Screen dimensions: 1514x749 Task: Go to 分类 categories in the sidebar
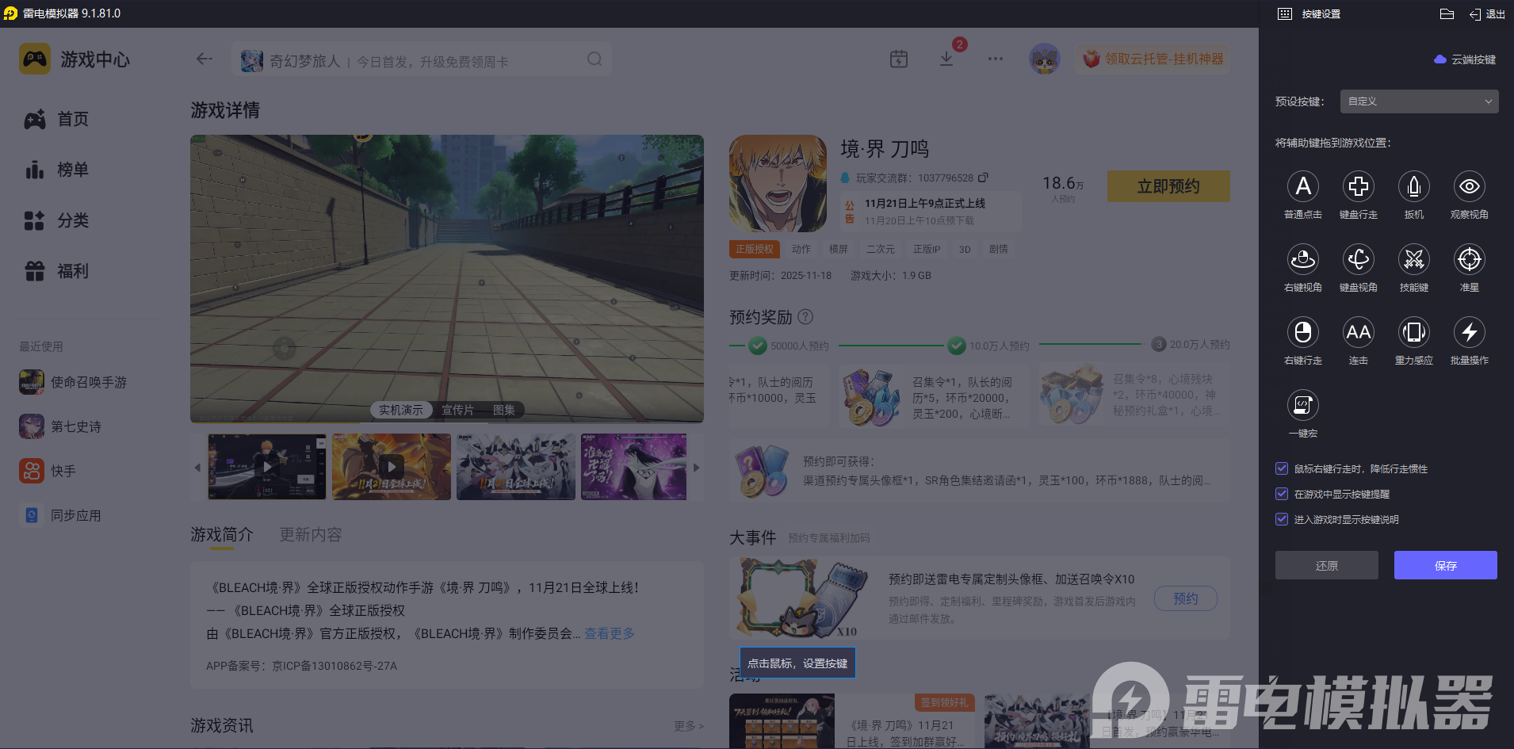[x=57, y=220]
